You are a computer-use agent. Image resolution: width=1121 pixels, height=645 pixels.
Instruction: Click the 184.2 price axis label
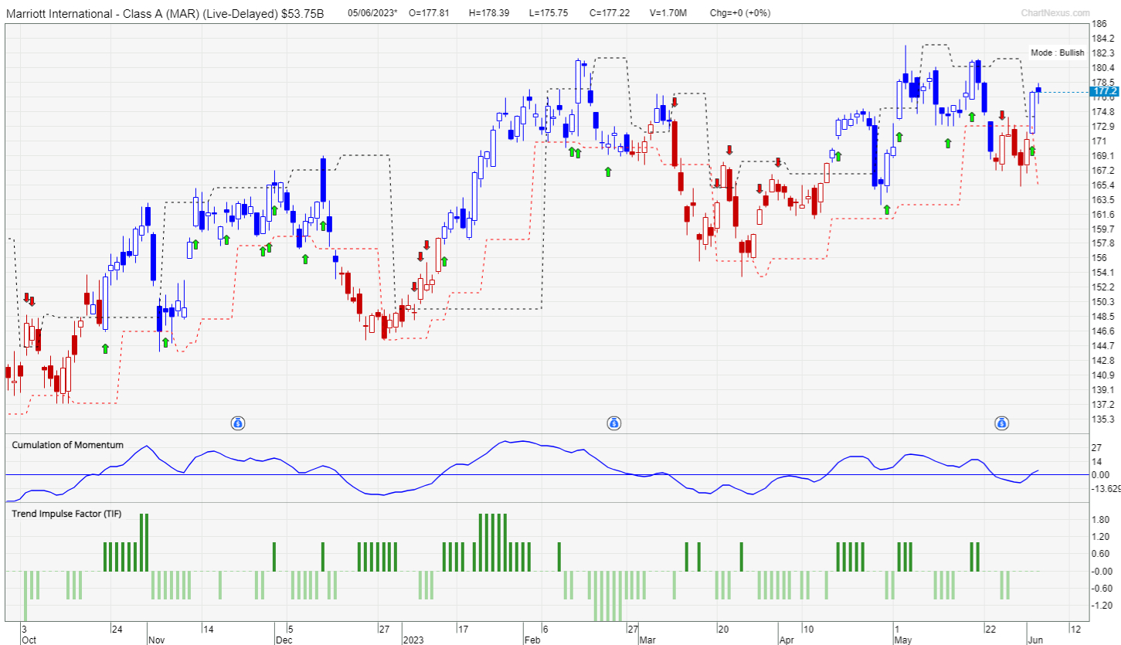(1102, 39)
